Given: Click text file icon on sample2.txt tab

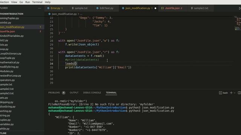Looking at the screenshot, I should pyautogui.click(x=192, y=8).
